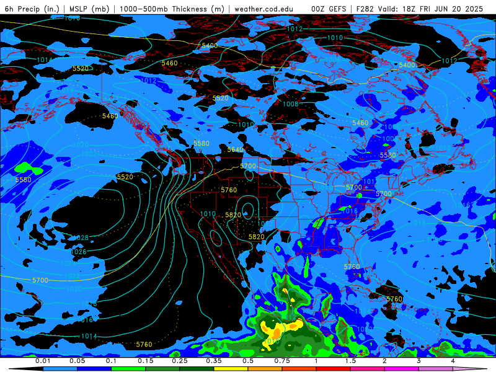Viewport: 496px width, 372px height.
Task: Click the 1024 pressure contour label
Action: pyautogui.click(x=68, y=263)
